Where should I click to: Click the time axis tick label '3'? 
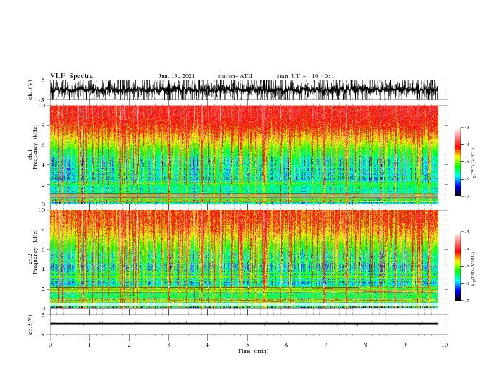click(x=168, y=345)
